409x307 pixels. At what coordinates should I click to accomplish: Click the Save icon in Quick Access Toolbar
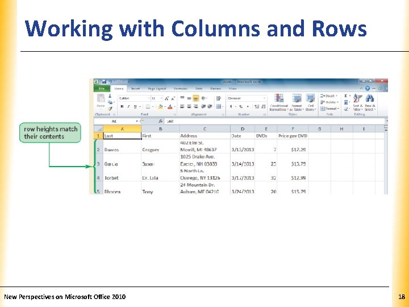(104, 82)
